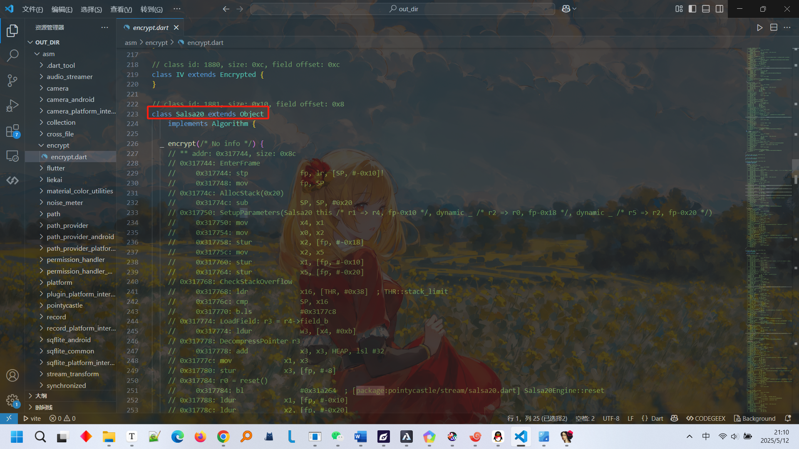This screenshot has height=449, width=799.
Task: Expand the .dart_tool folder
Action: click(71, 65)
